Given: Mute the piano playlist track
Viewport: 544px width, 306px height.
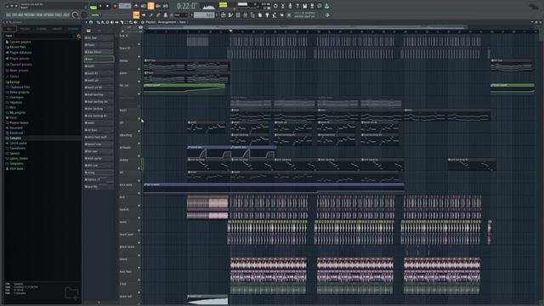Looking at the screenshot, I should point(139,82).
